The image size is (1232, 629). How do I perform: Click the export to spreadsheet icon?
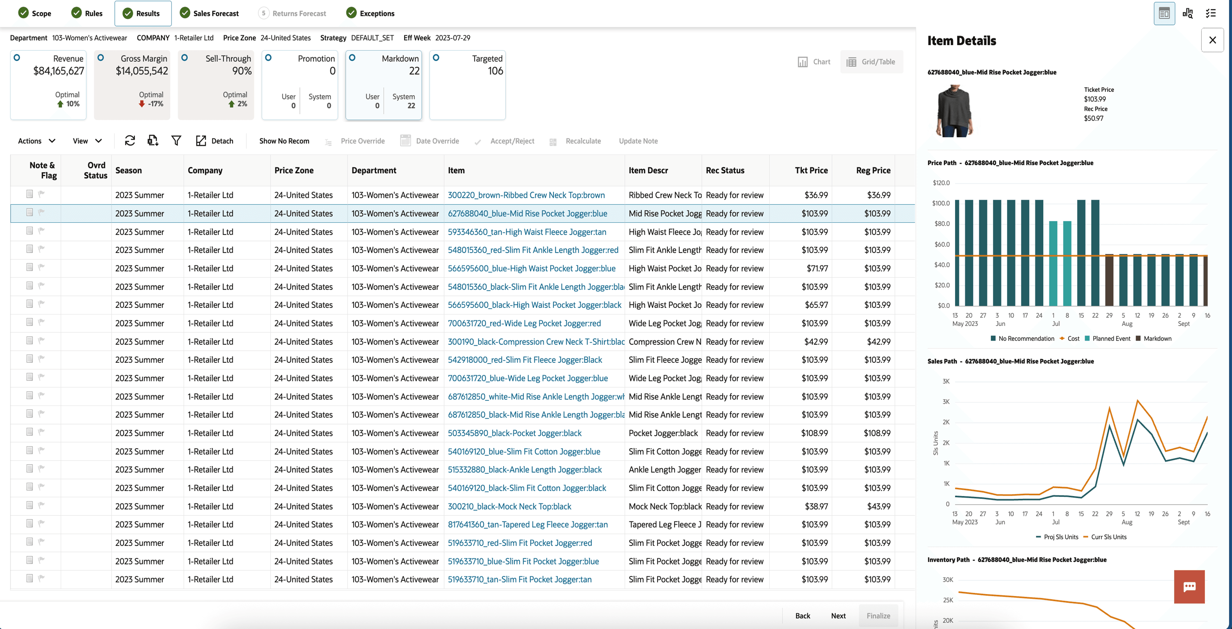tap(152, 140)
